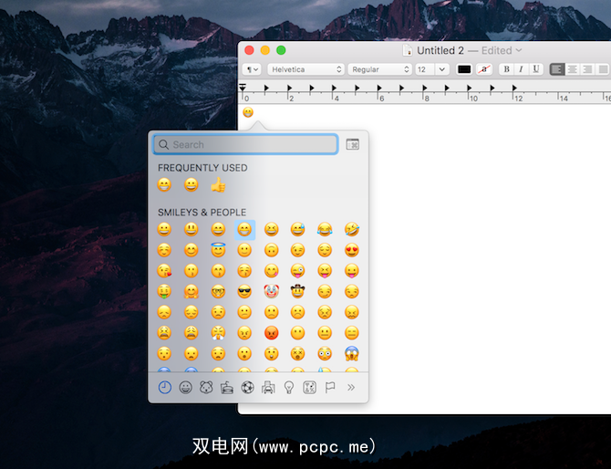
Task: Center-align the text
Action: tap(573, 69)
